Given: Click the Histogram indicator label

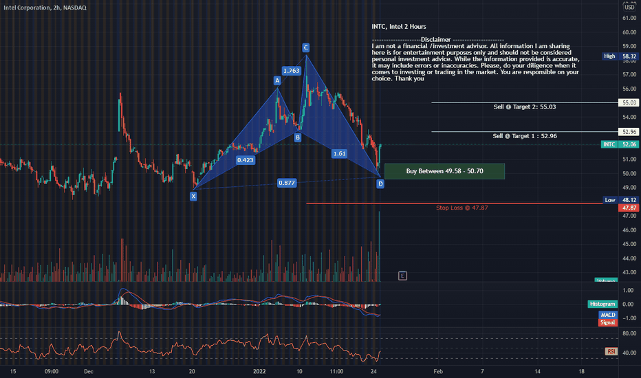Looking at the screenshot, I should point(602,304).
